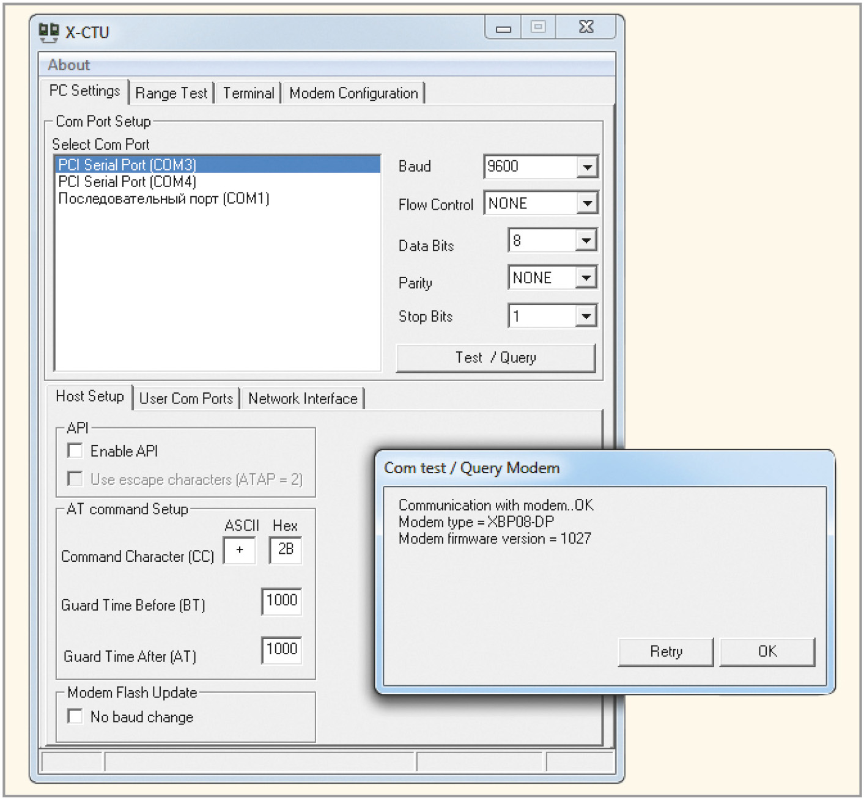Switch to the Range Test tab
Screen dimensions: 864x799
(x=171, y=93)
